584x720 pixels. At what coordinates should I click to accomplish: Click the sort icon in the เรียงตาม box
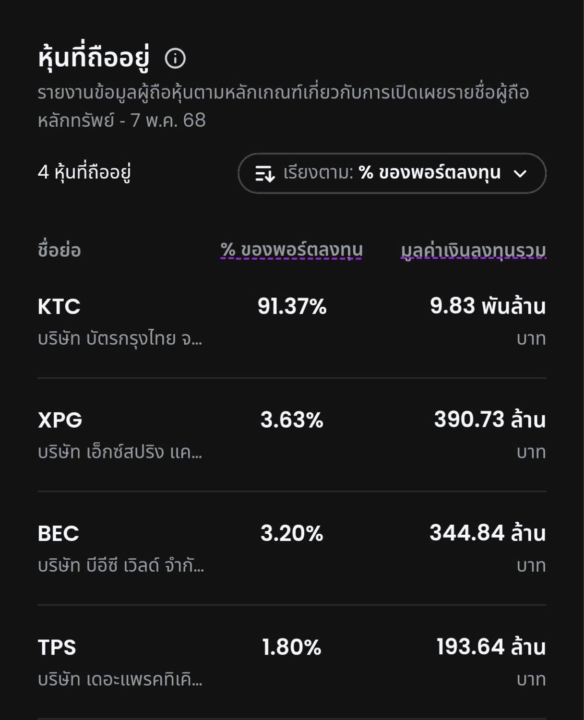(265, 173)
